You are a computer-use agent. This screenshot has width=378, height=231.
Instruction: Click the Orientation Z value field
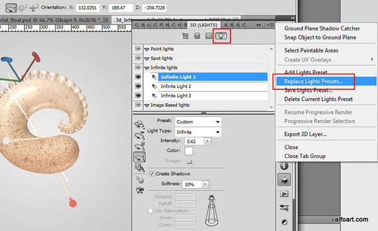(154, 8)
